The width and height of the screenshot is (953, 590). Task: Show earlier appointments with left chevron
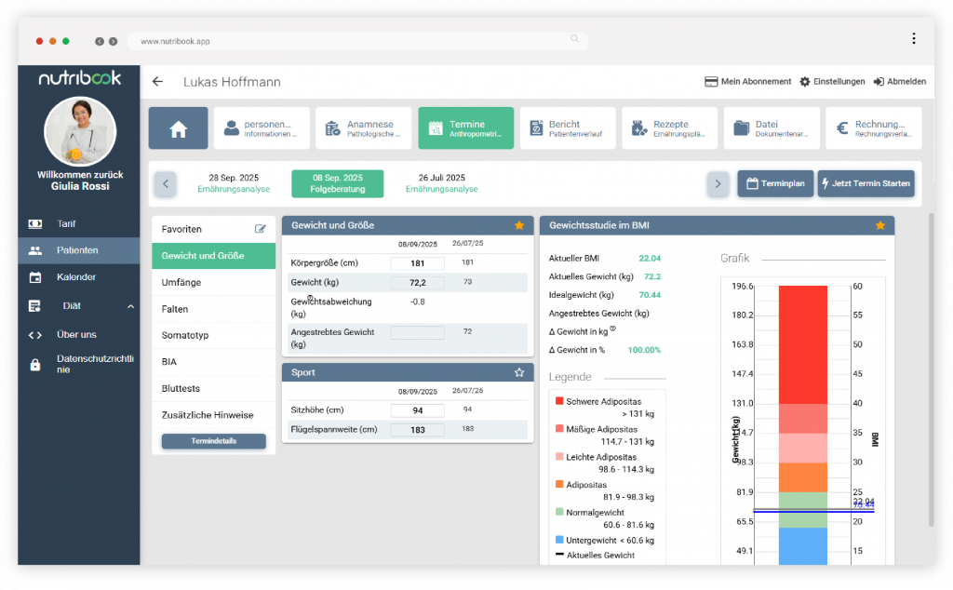coord(165,183)
